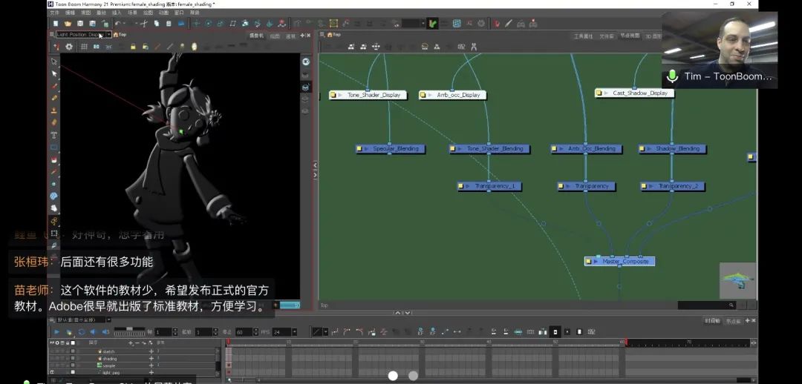The height and width of the screenshot is (384, 802).
Task: Toggle yellow enable square on Shadow_Blending node
Action: (642, 149)
